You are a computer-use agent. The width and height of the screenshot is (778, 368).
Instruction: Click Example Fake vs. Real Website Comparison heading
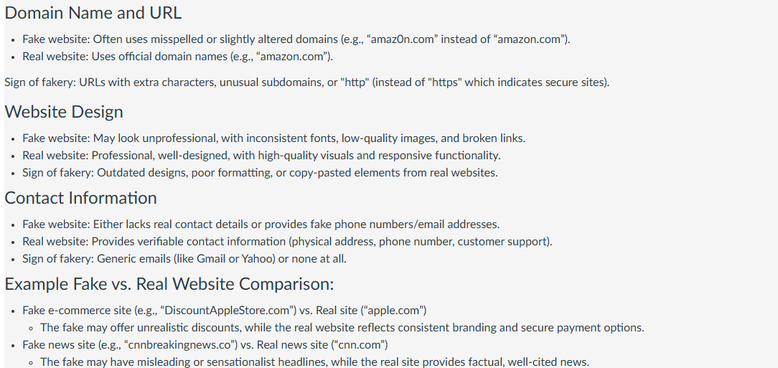click(169, 284)
